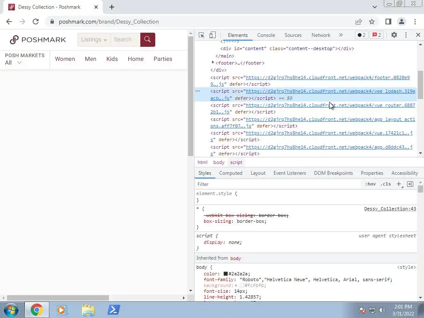
Task: Toggle the computed styles sidebar icon
Action: 410,184
